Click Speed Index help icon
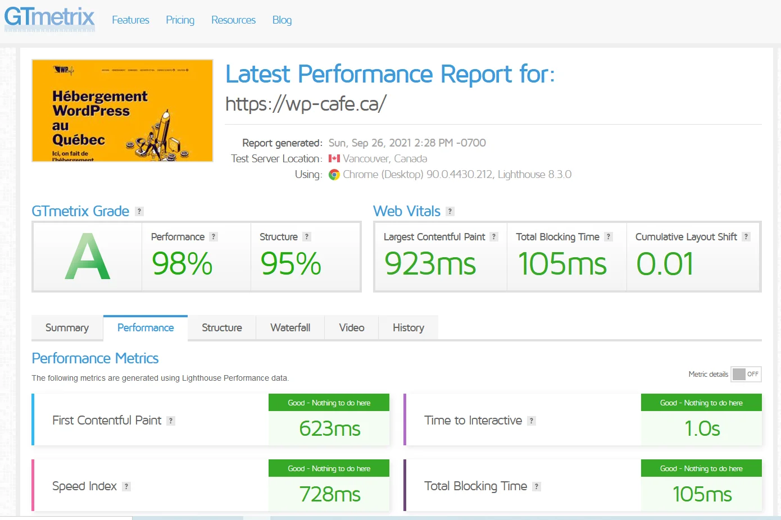 click(x=126, y=486)
